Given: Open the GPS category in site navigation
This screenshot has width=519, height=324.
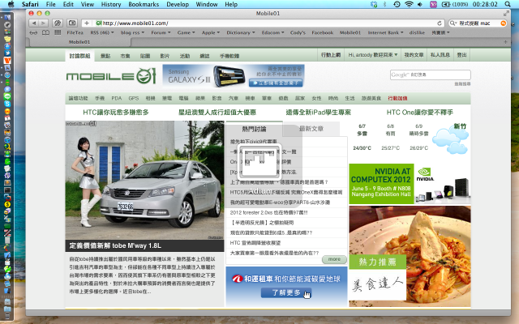Looking at the screenshot, I should pyautogui.click(x=133, y=98).
